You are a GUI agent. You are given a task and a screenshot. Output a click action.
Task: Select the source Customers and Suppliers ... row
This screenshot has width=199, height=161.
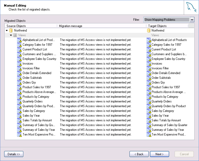tap(39, 54)
